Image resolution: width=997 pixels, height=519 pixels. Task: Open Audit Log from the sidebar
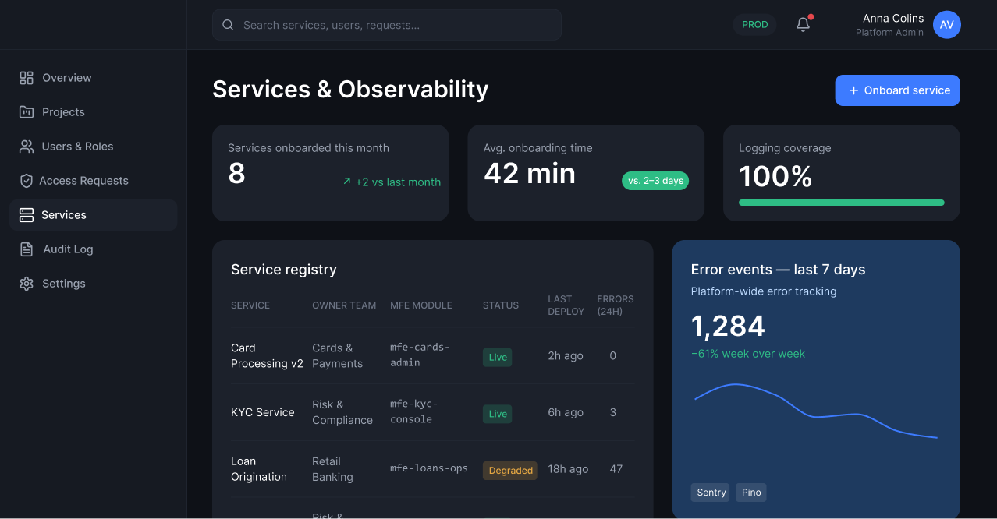tap(94, 249)
